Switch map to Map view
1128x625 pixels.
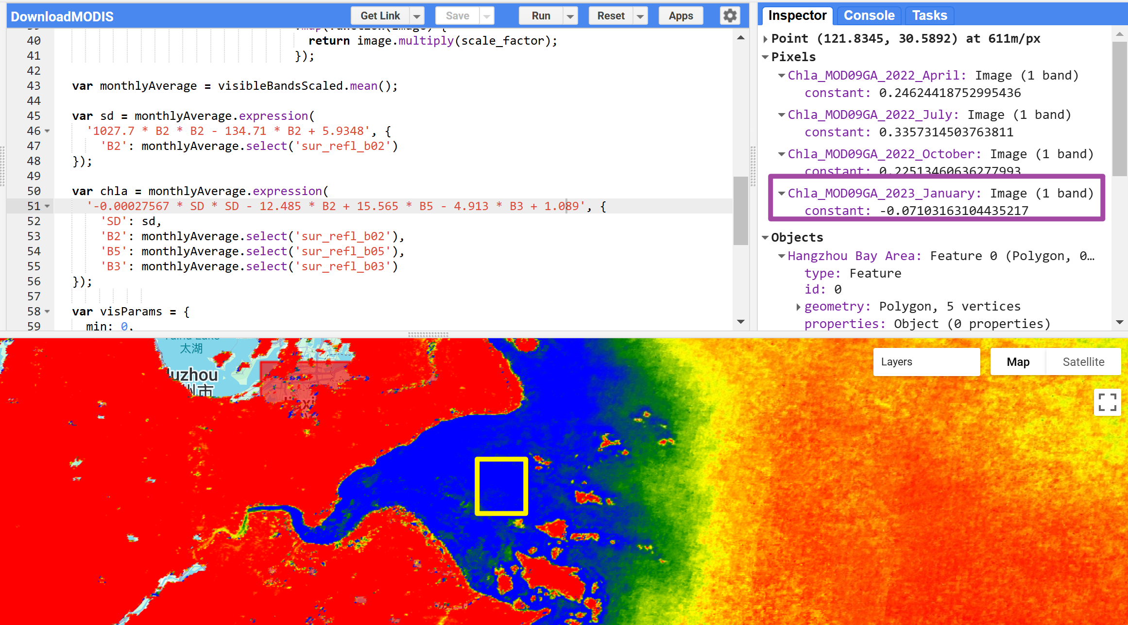click(1018, 362)
